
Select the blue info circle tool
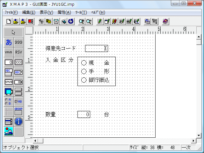[x=18, y=121]
